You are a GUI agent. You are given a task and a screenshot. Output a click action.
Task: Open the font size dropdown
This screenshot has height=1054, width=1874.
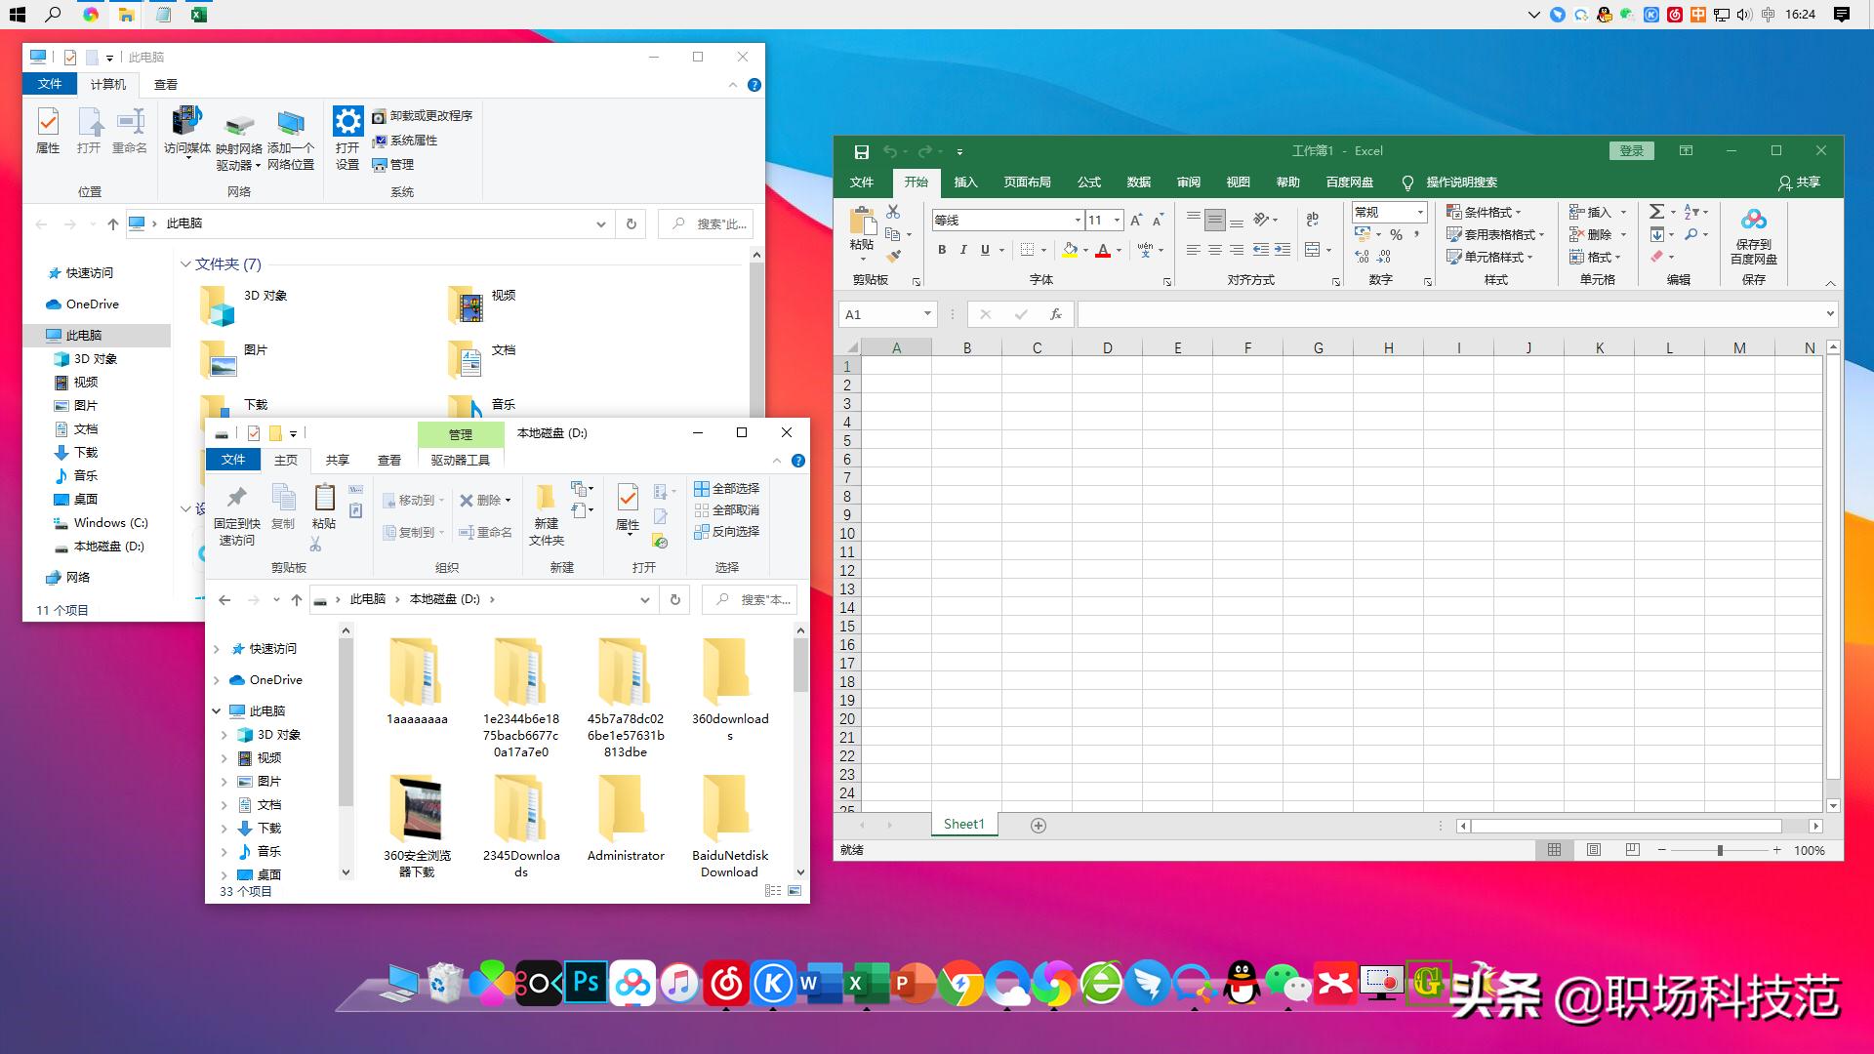[x=1118, y=220]
